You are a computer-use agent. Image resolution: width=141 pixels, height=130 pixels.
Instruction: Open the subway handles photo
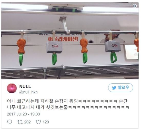click(x=70, y=41)
